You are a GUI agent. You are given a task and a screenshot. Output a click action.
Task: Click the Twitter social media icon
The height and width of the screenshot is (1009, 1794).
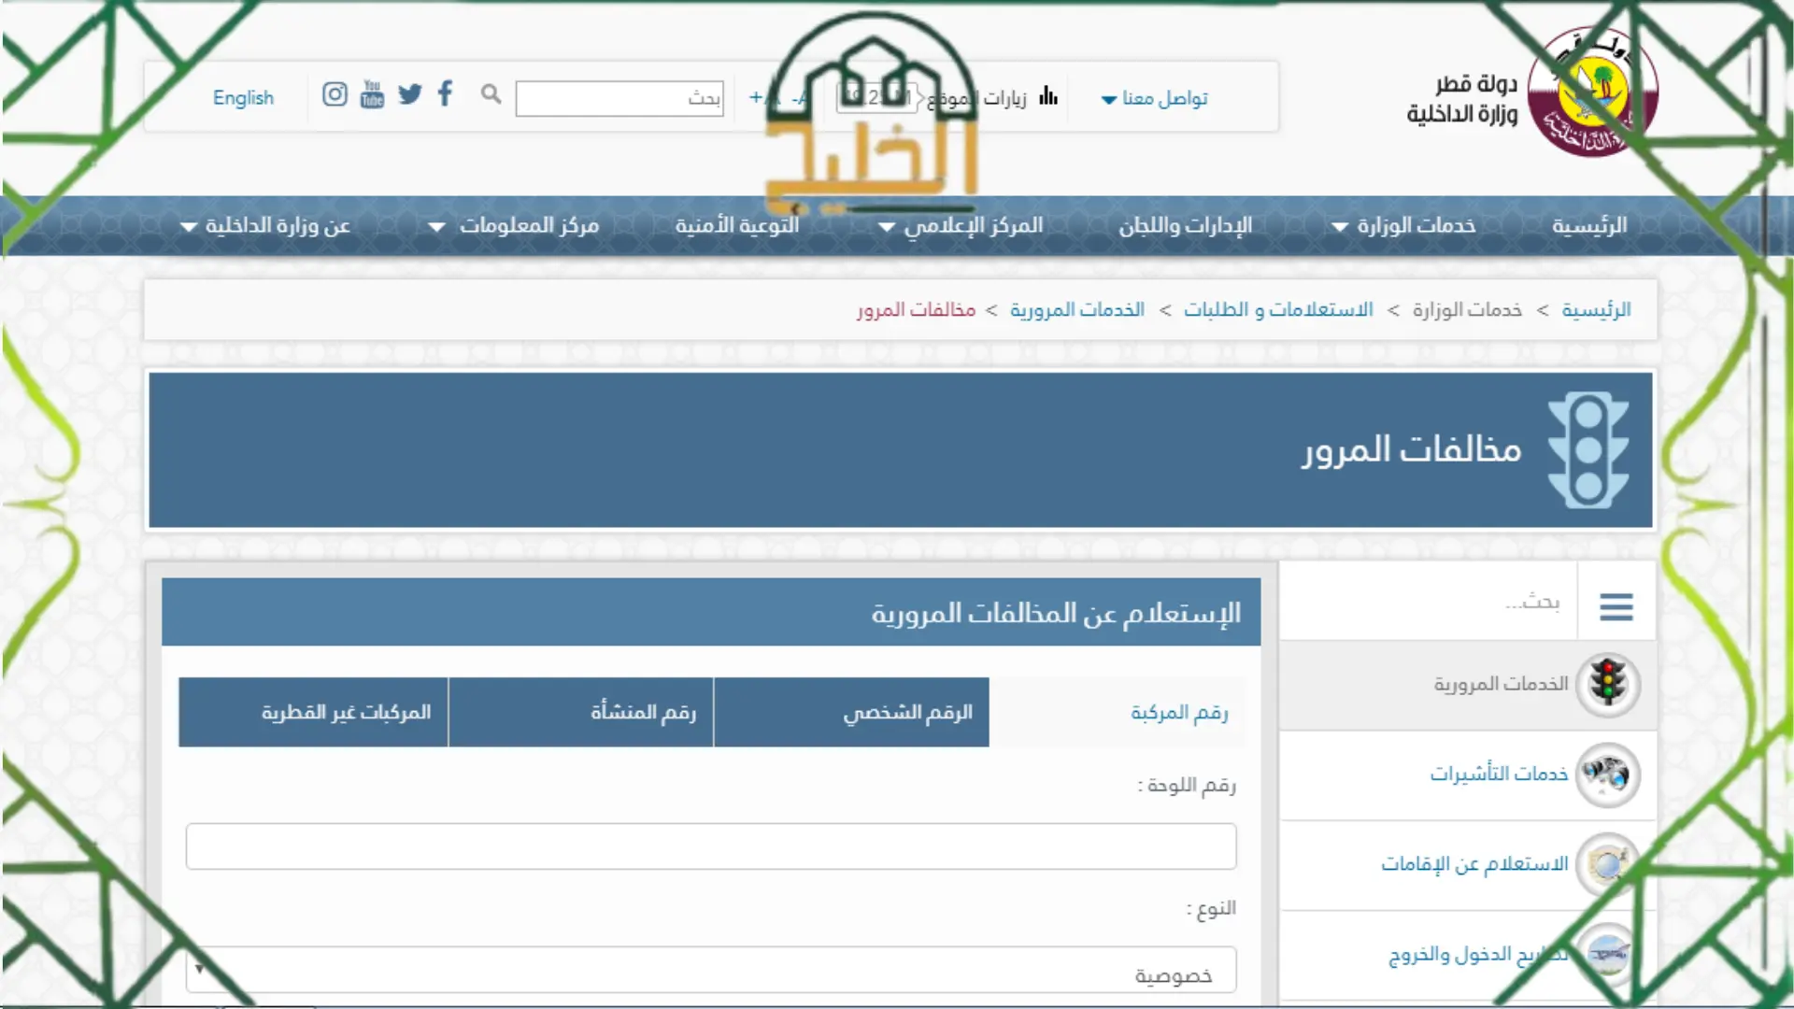pos(409,96)
